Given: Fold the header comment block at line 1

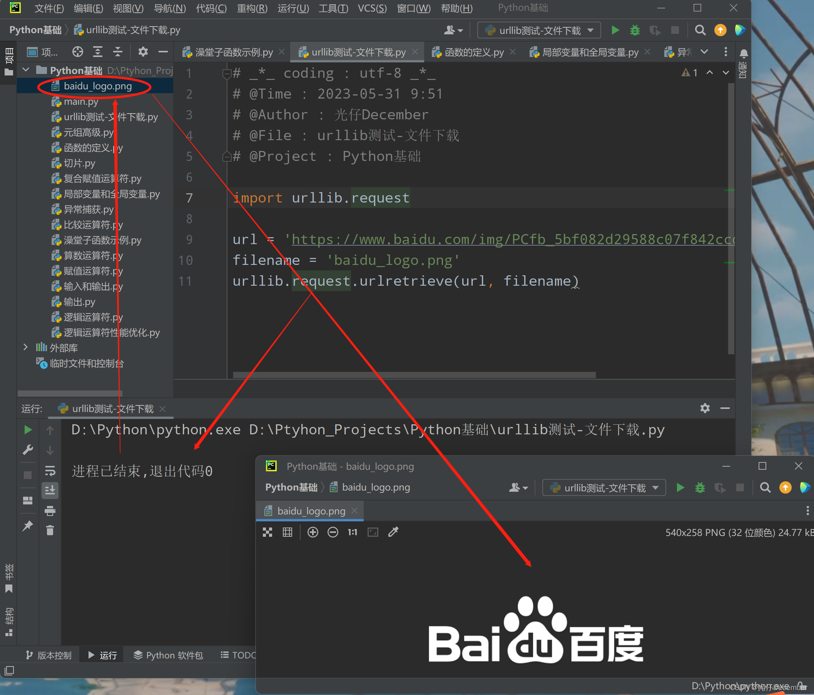Looking at the screenshot, I should coord(226,74).
